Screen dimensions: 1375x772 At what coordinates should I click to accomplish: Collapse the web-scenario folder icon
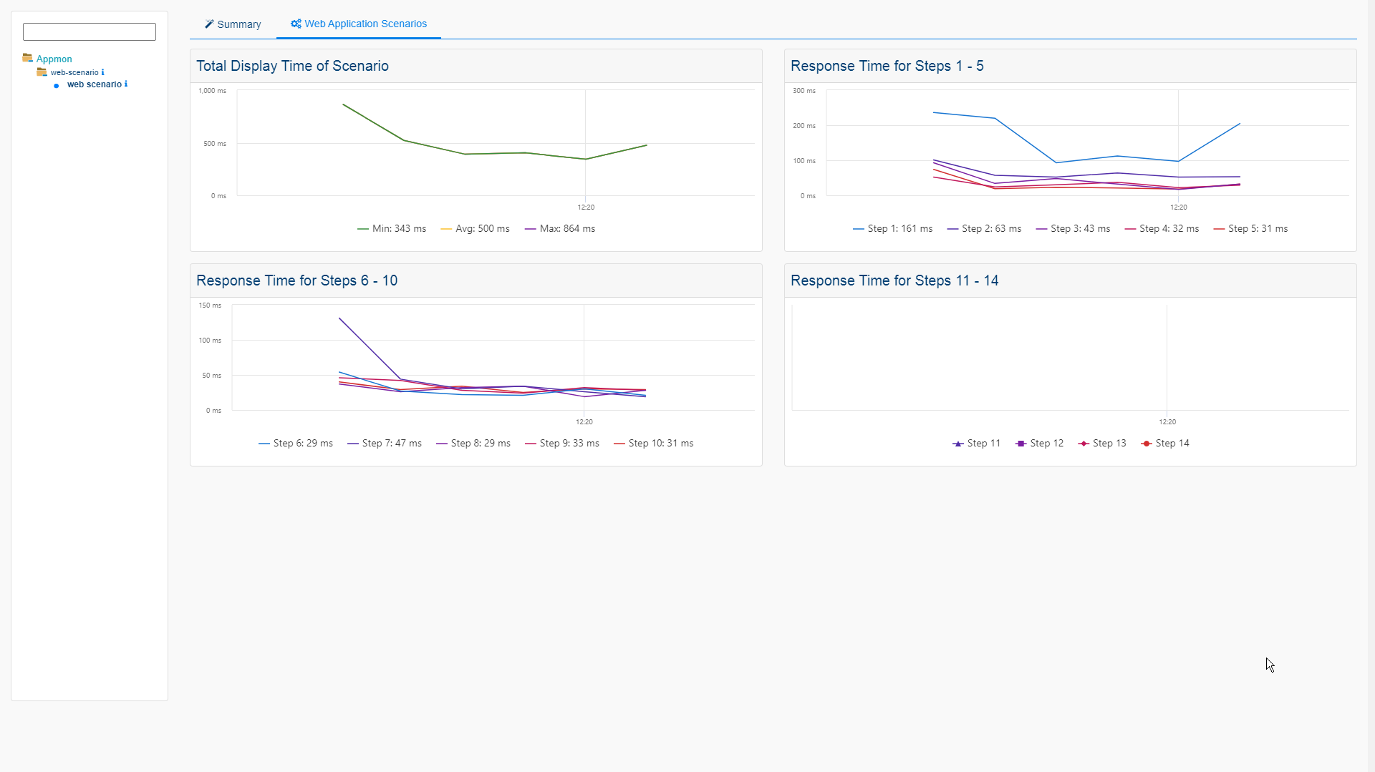pos(42,72)
